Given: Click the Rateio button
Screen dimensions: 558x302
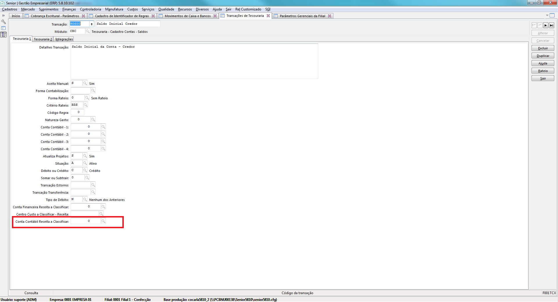Looking at the screenshot, I should [543, 71].
